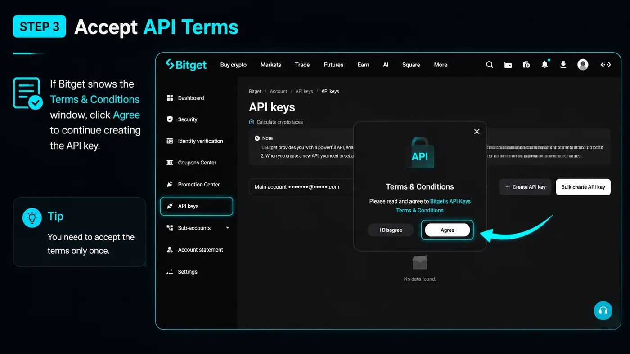The height and width of the screenshot is (354, 630).
Task: Open the More menu
Action: (441, 65)
